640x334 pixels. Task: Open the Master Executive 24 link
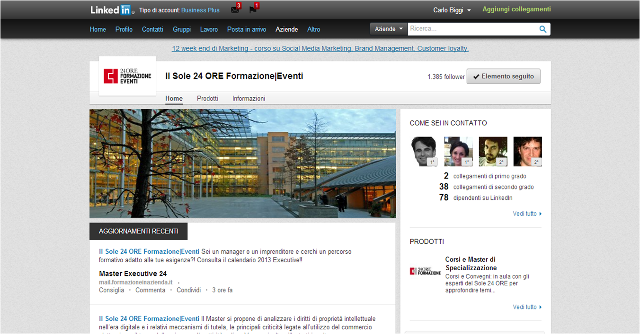coord(133,274)
